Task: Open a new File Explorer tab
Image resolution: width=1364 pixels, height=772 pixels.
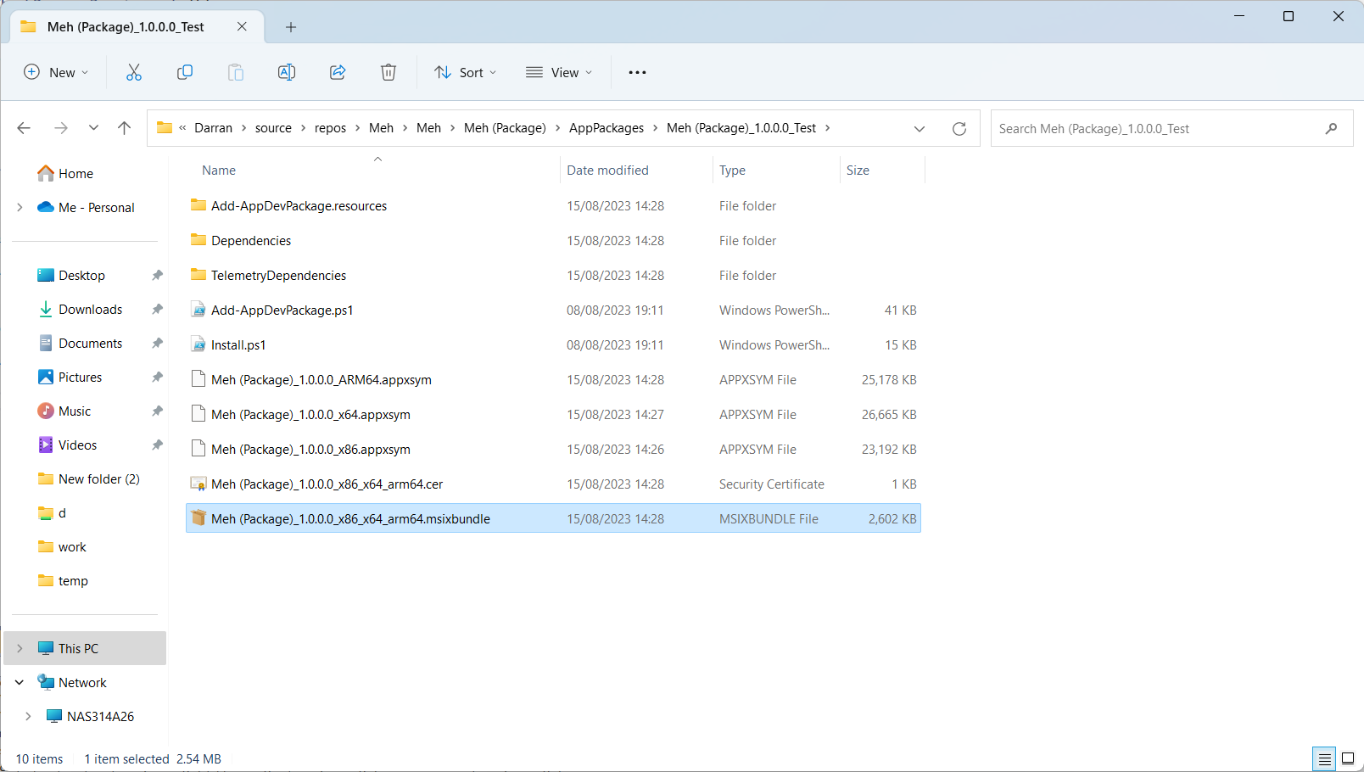Action: 290,26
